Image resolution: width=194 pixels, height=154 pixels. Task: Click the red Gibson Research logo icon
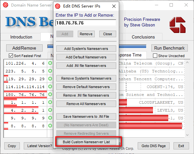177,25
